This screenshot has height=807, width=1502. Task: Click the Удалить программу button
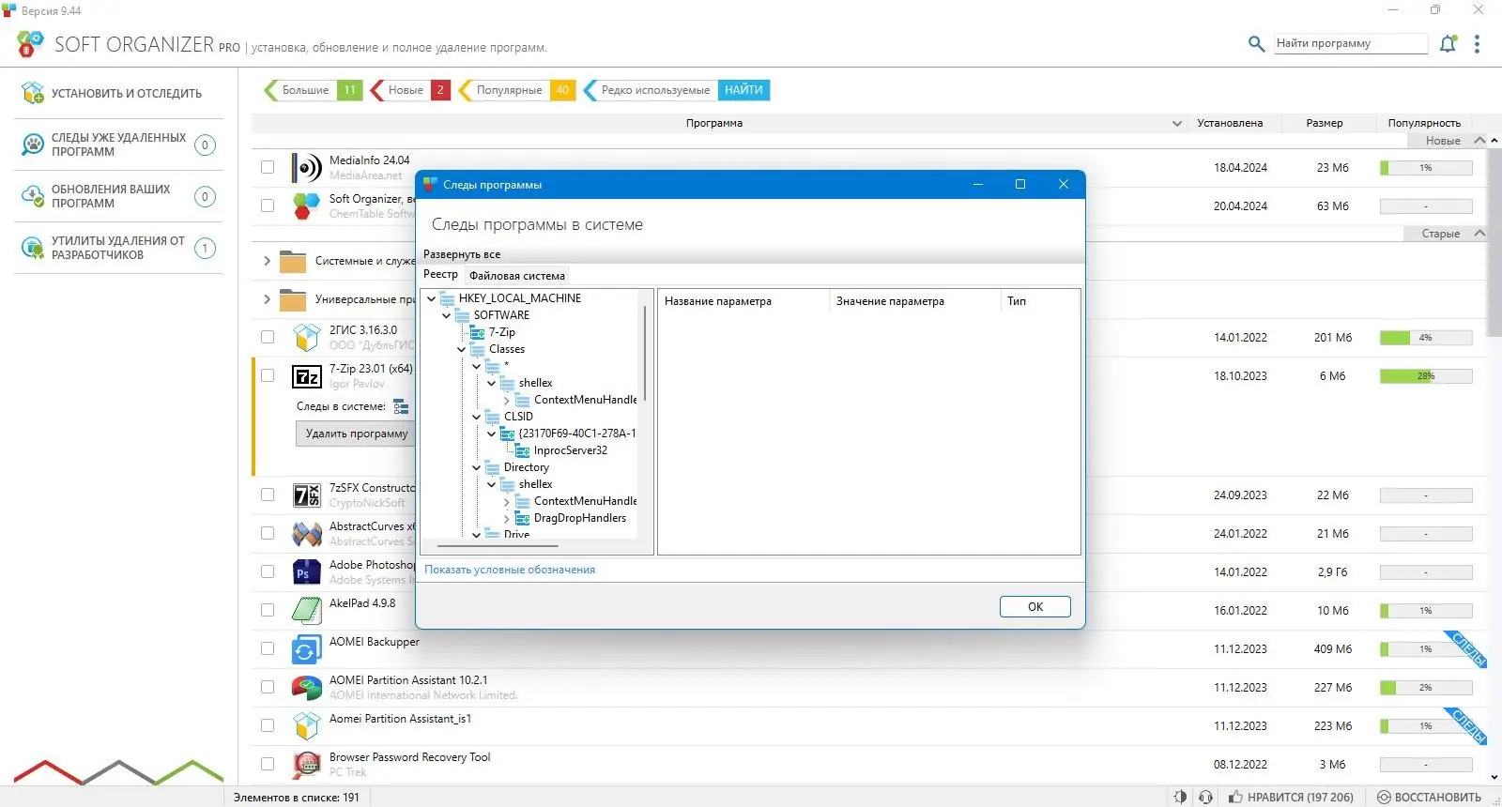[x=357, y=434]
